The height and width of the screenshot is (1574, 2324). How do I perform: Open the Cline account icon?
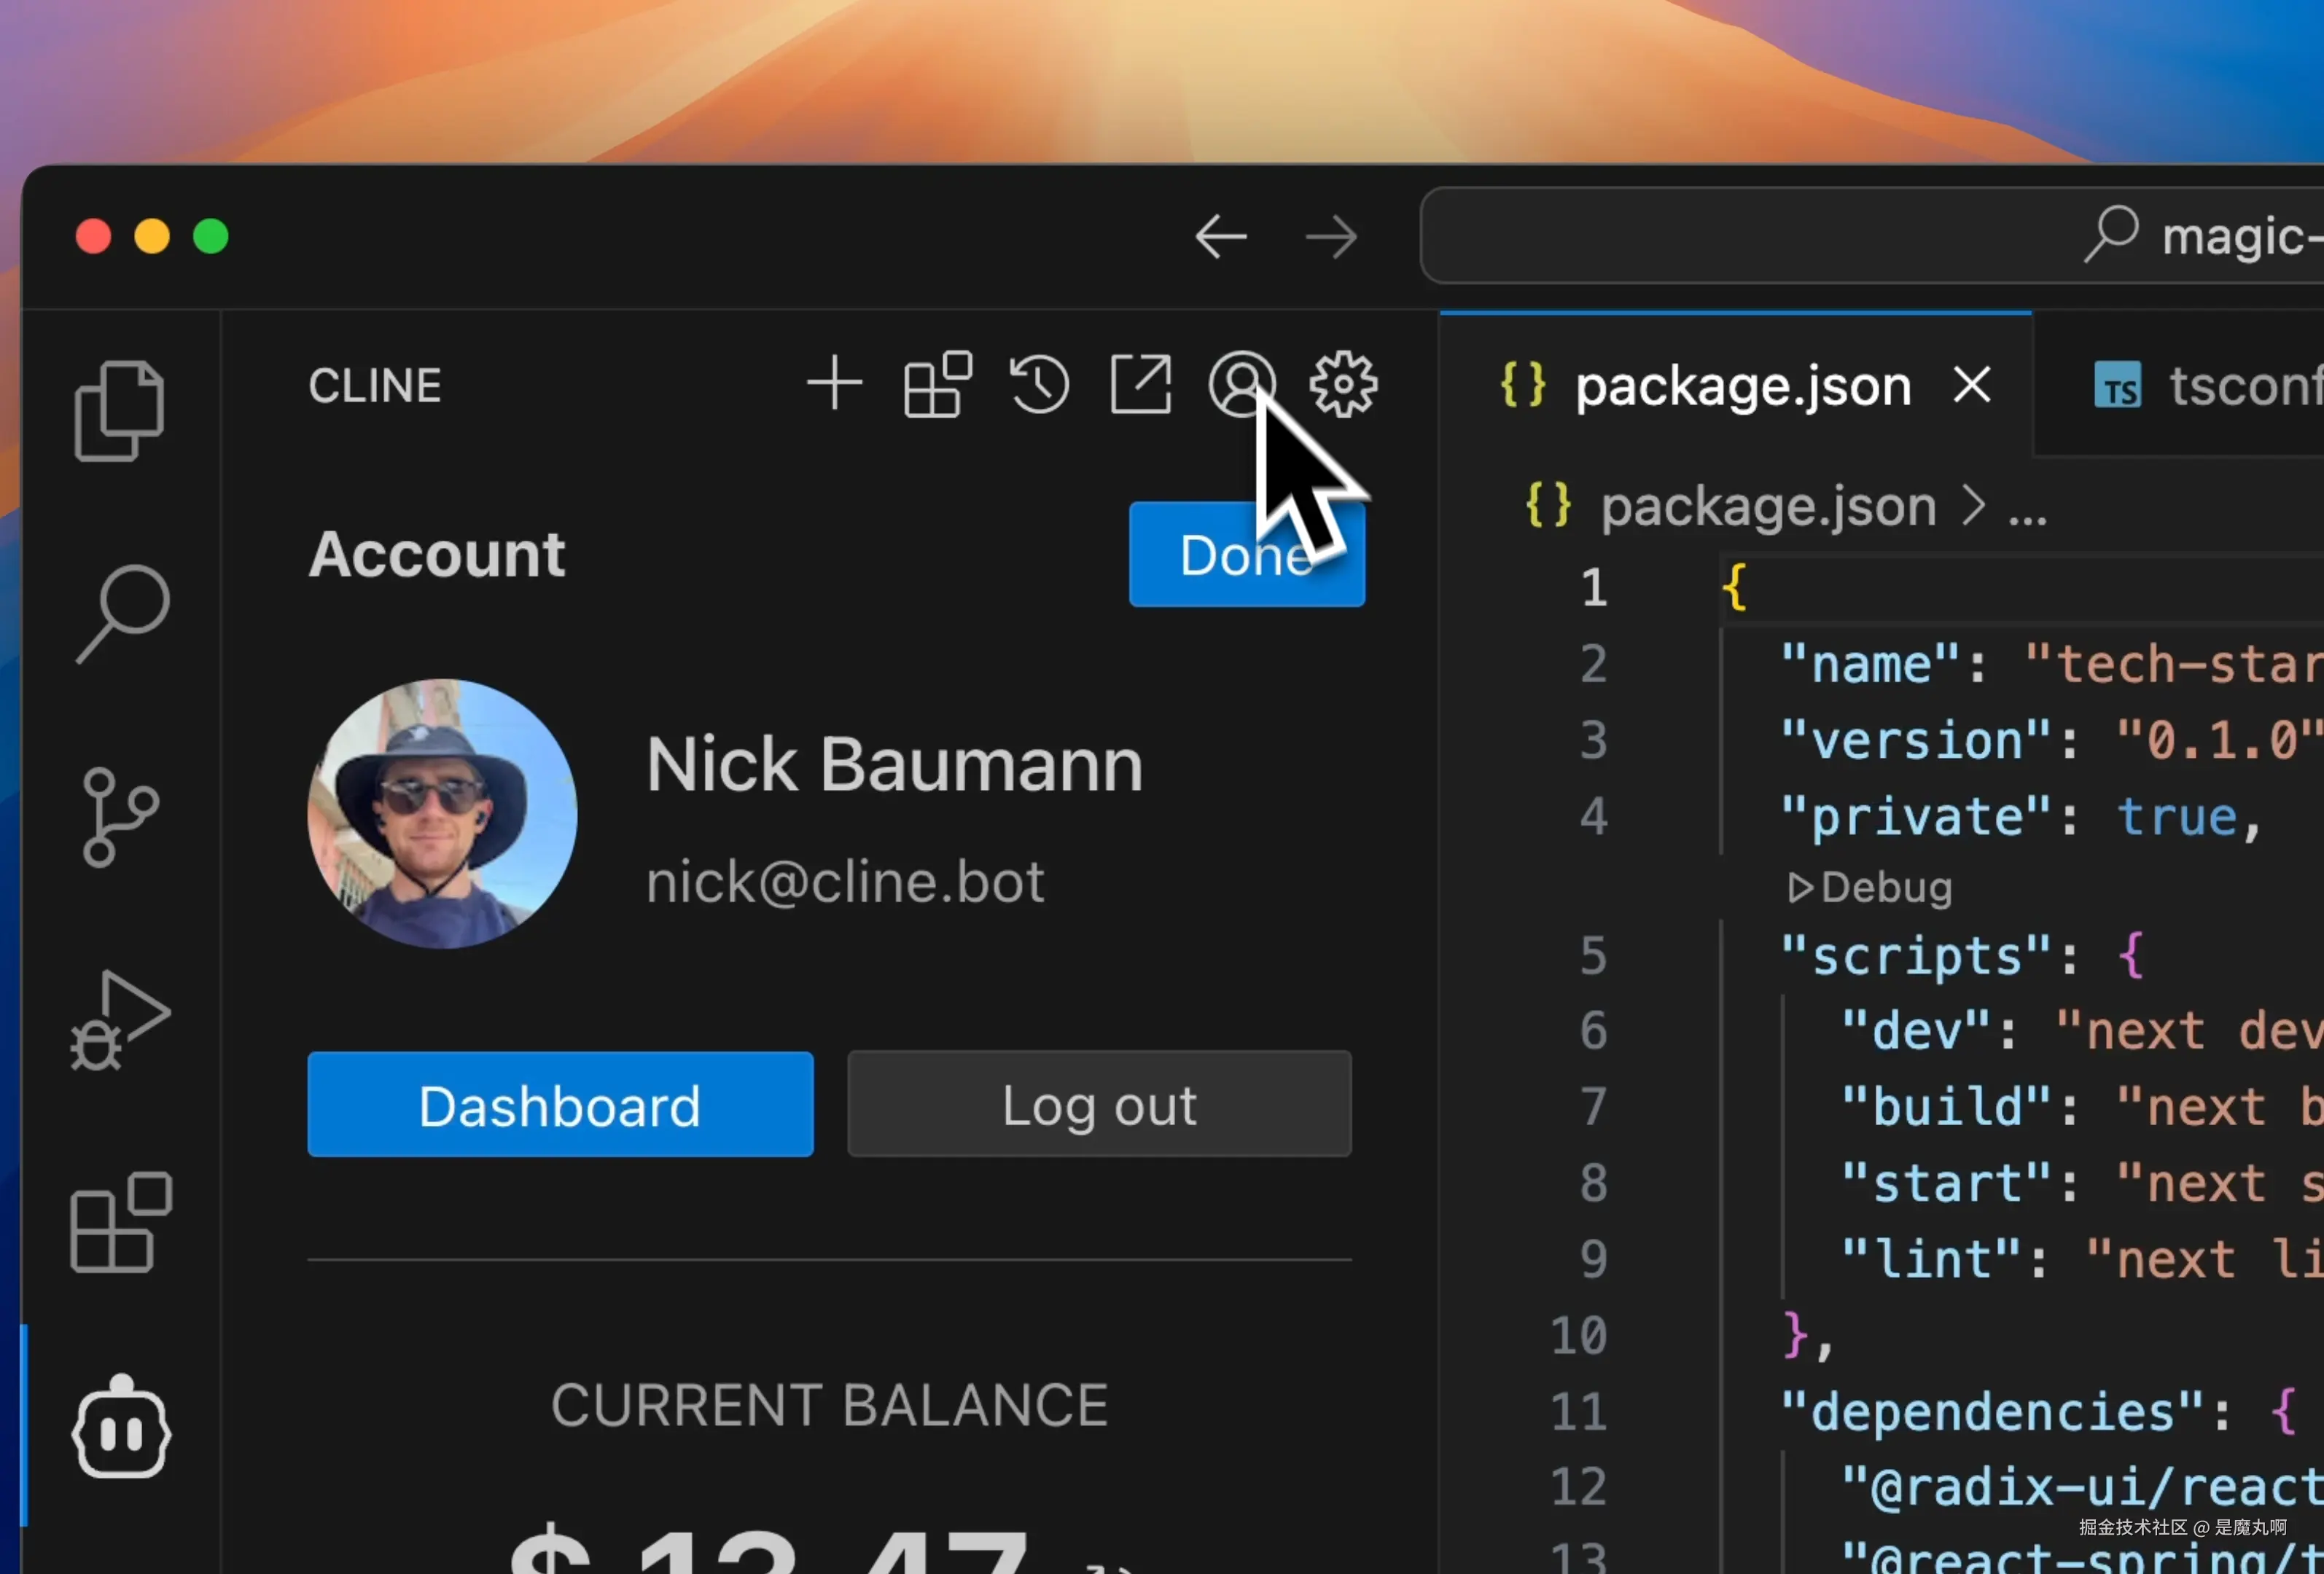(x=1242, y=384)
